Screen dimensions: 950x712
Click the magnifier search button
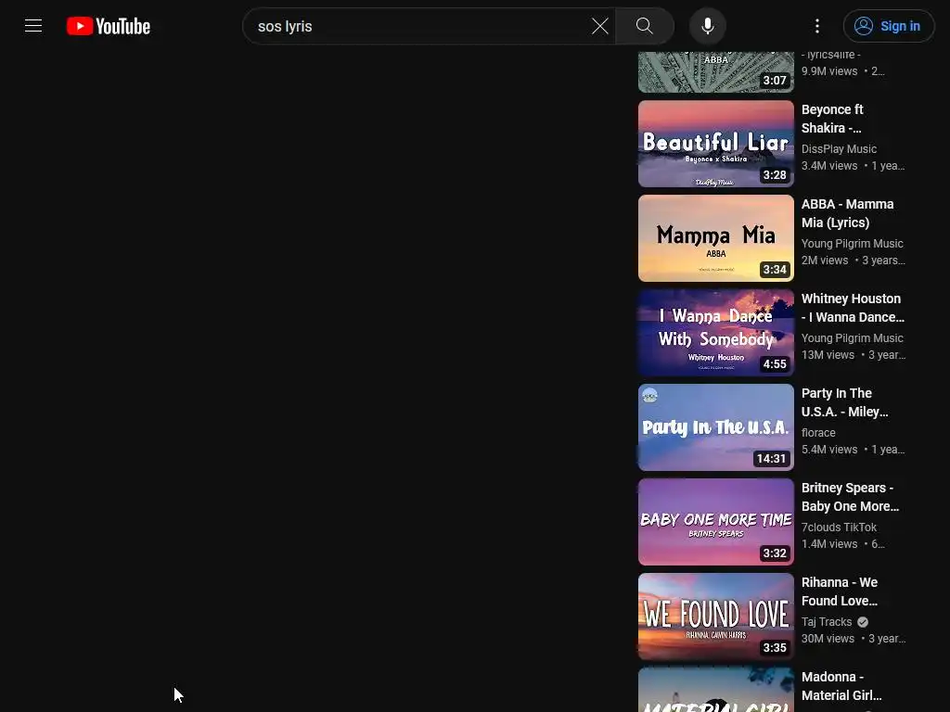pyautogui.click(x=645, y=26)
